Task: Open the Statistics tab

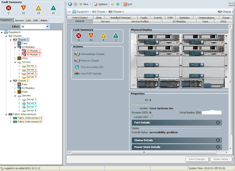Action: pyautogui.click(x=184, y=18)
